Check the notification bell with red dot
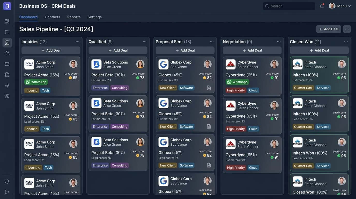 pyautogui.click(x=322, y=6)
